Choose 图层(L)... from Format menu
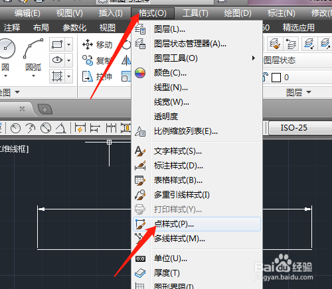Viewport: 332px width, 289px height. [197, 29]
